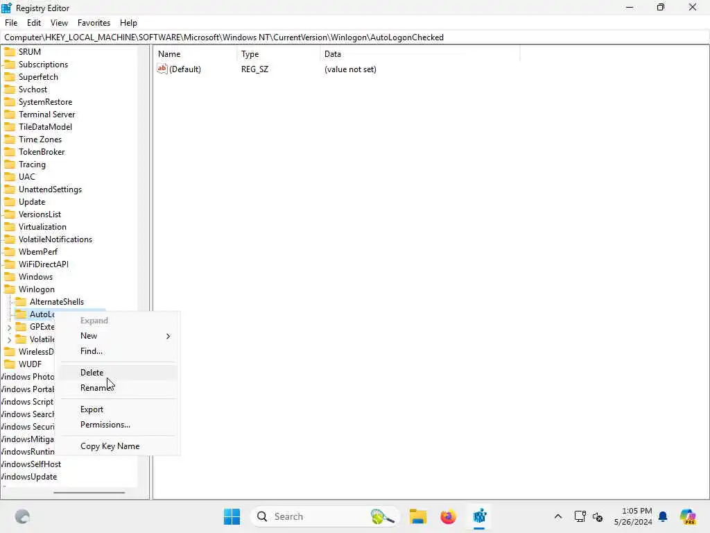
Task: Select the Superfetch key folder icon
Action: (x=10, y=77)
